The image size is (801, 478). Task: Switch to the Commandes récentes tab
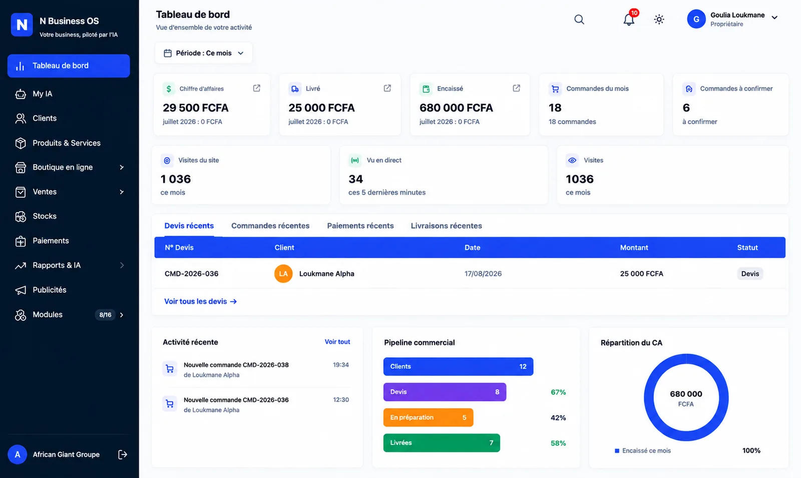click(x=270, y=226)
